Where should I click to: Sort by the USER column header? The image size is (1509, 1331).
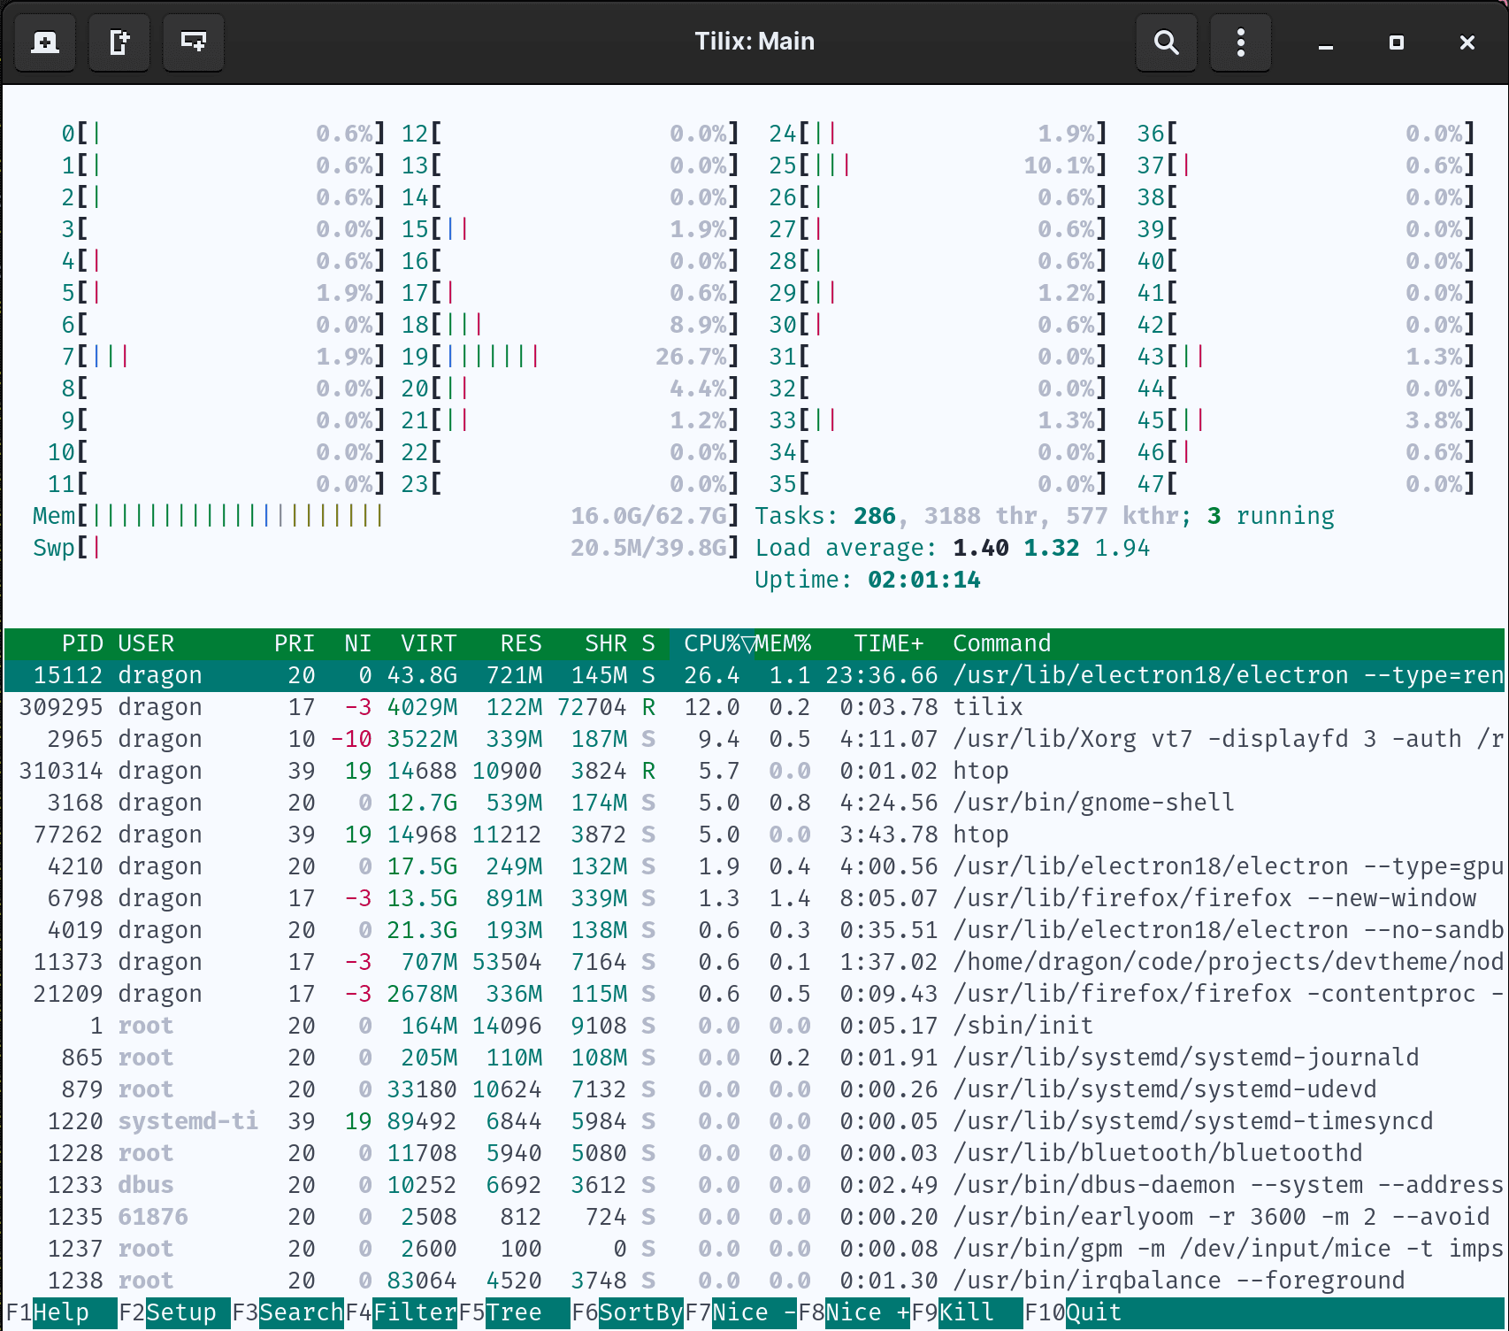(x=146, y=643)
